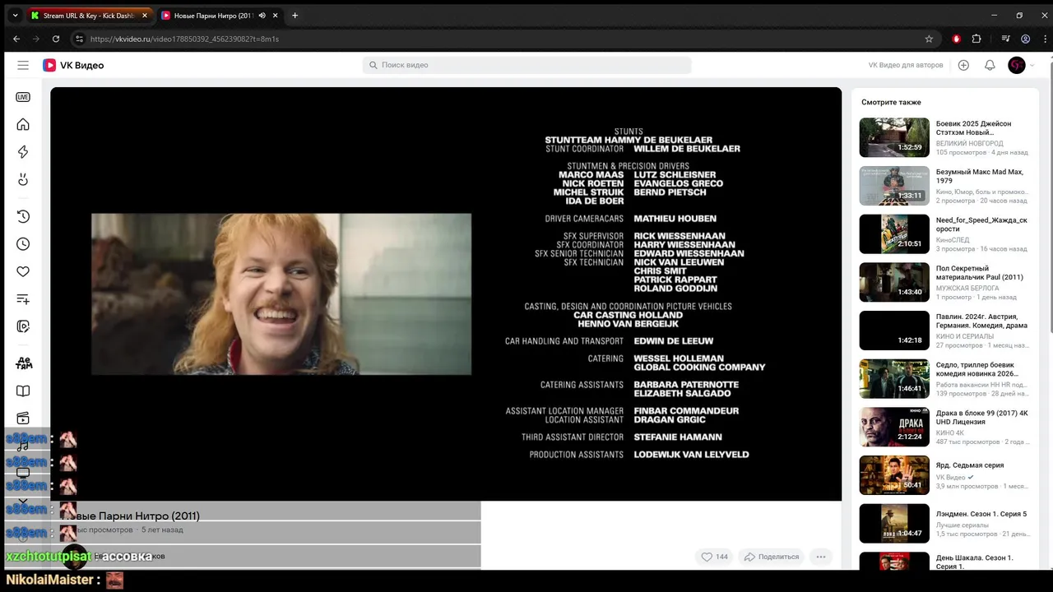1053x592 pixels.
Task: Open Драка в блоке 99 video title
Action: [x=981, y=418]
